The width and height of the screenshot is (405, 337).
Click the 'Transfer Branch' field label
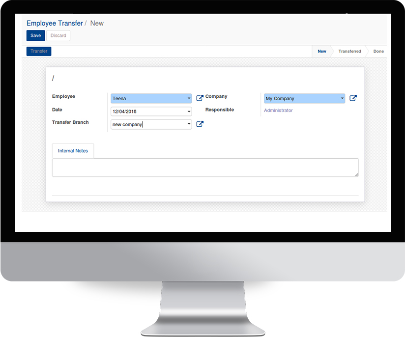point(70,122)
